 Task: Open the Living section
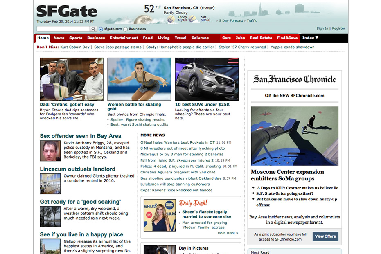click(164, 38)
